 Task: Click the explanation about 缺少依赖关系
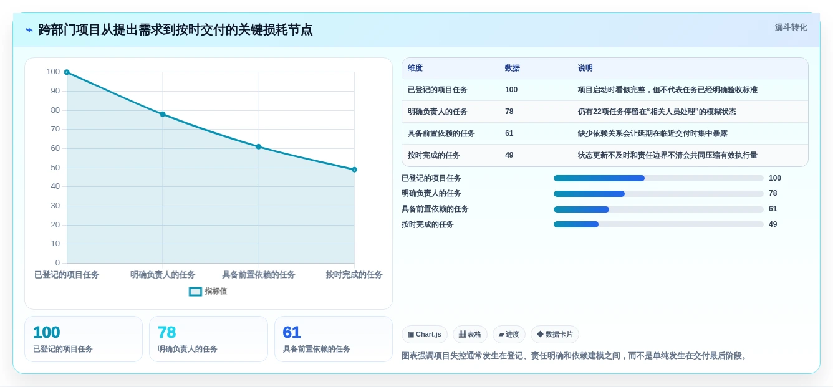(653, 133)
